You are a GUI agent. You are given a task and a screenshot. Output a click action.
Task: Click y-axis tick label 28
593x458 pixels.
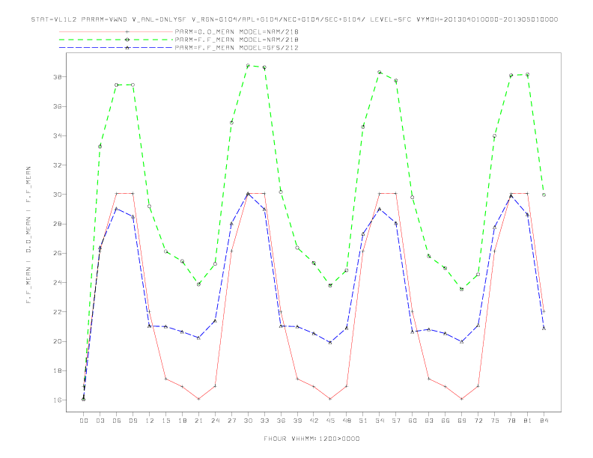[58, 224]
